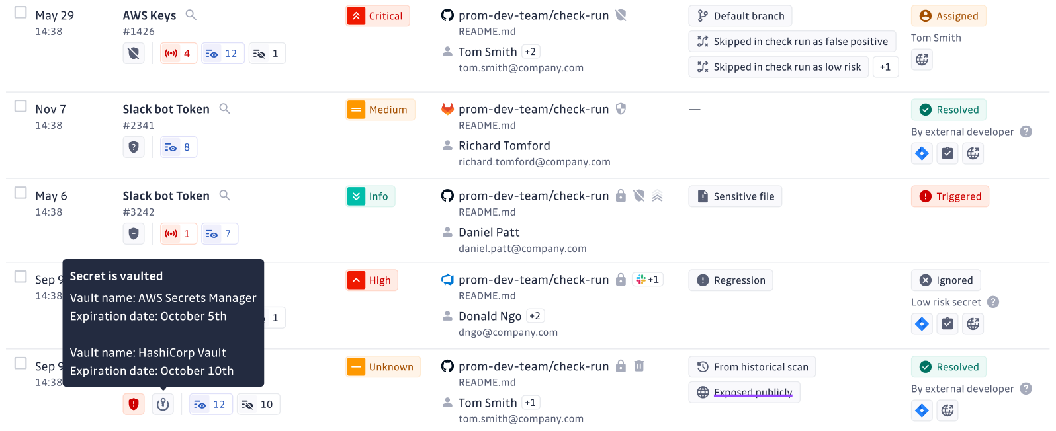
Task: Open the GitHub repository icon for AWS Keys
Action: click(447, 15)
